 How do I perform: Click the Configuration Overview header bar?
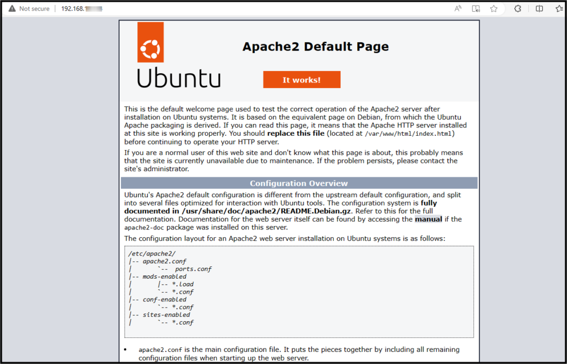click(298, 183)
